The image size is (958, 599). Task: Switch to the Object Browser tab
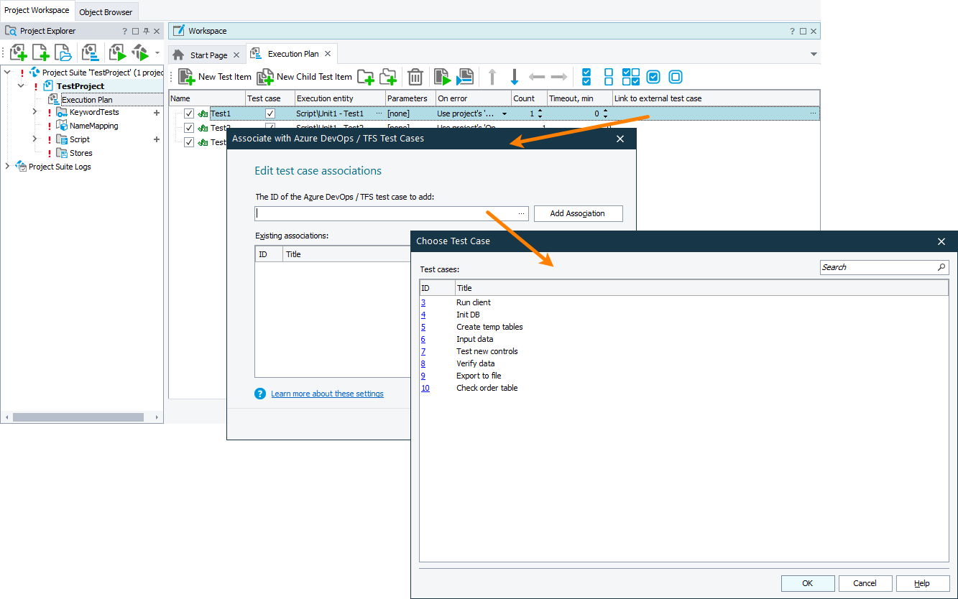click(x=106, y=11)
